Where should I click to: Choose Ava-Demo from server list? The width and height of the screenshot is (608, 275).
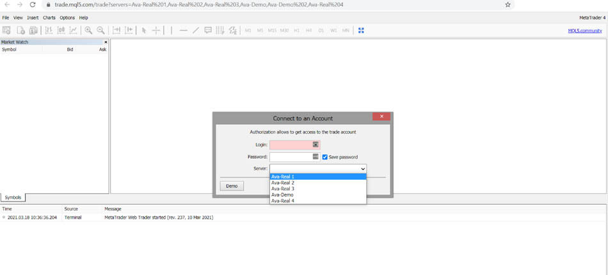click(318, 195)
